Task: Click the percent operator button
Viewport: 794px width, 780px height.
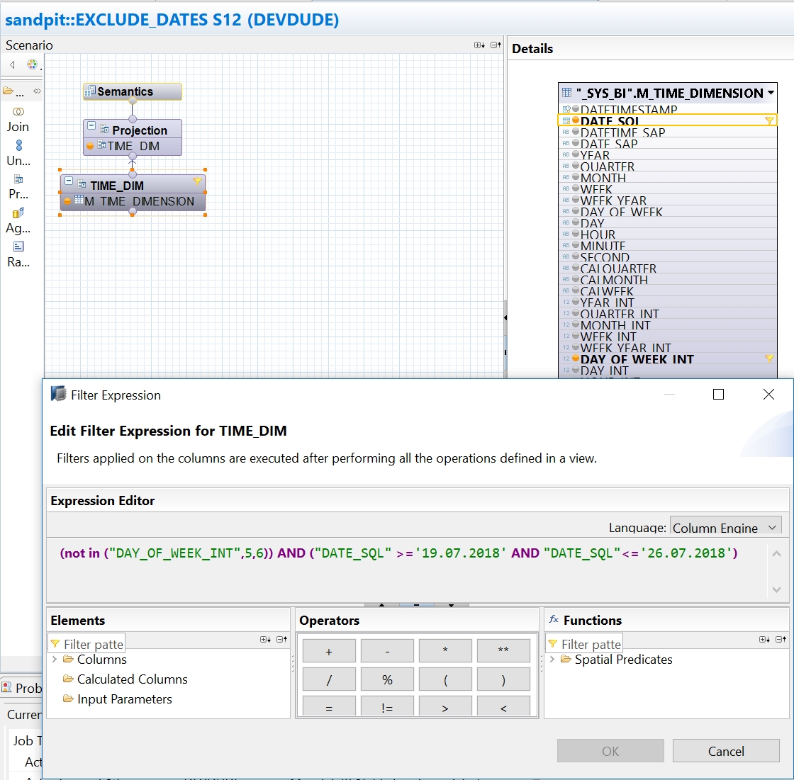Action: [387, 679]
